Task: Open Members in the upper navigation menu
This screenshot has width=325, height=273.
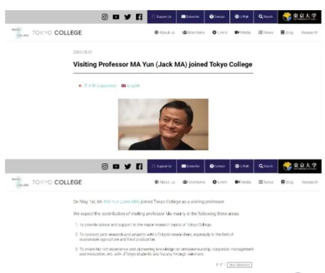Action: 194,33
